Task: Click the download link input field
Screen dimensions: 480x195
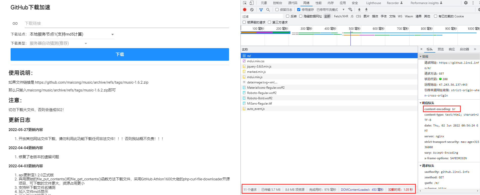Action: [x=127, y=23]
